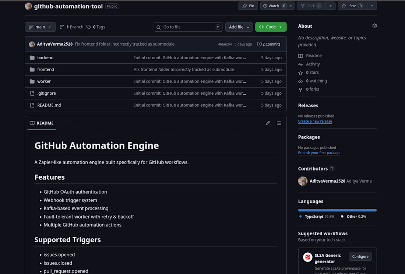Click the github-automation-tool repository title

point(68,6)
